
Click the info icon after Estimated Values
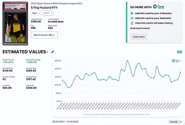(x=47, y=52)
